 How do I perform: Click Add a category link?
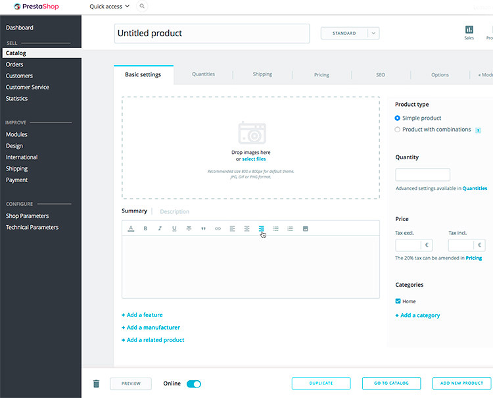click(x=417, y=315)
